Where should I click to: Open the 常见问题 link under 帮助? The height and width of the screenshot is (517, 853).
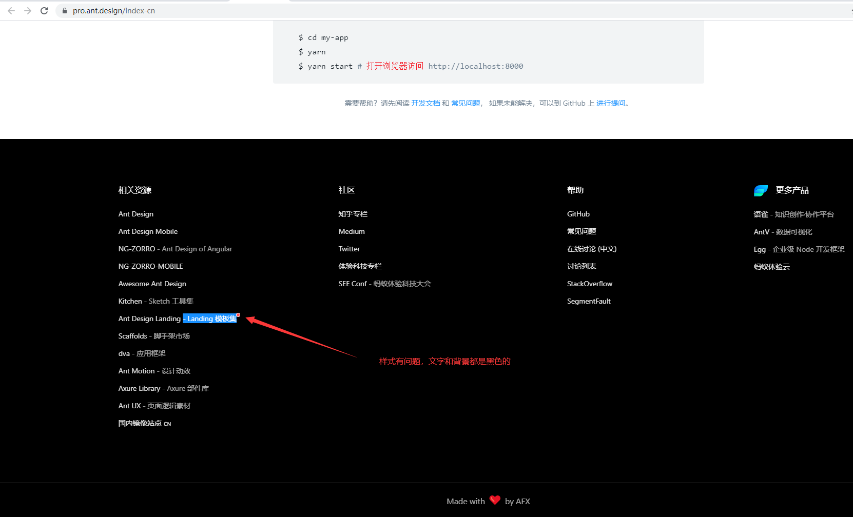581,231
